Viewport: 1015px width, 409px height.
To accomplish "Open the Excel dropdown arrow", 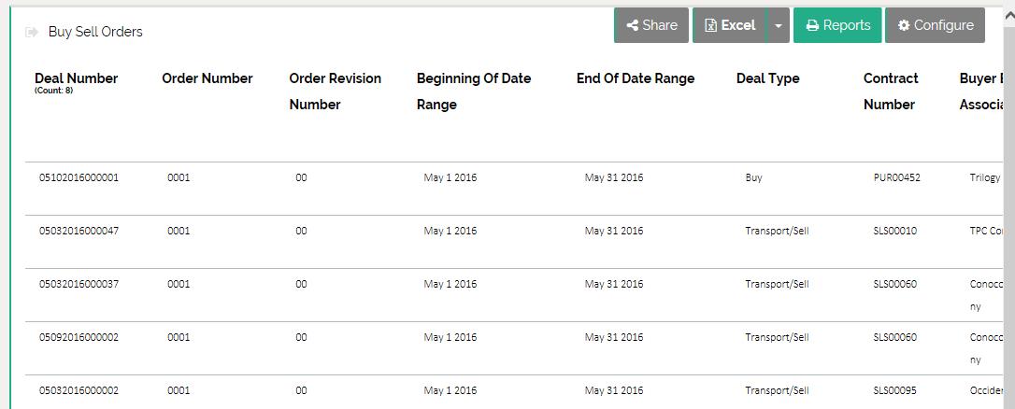I will click(x=778, y=25).
